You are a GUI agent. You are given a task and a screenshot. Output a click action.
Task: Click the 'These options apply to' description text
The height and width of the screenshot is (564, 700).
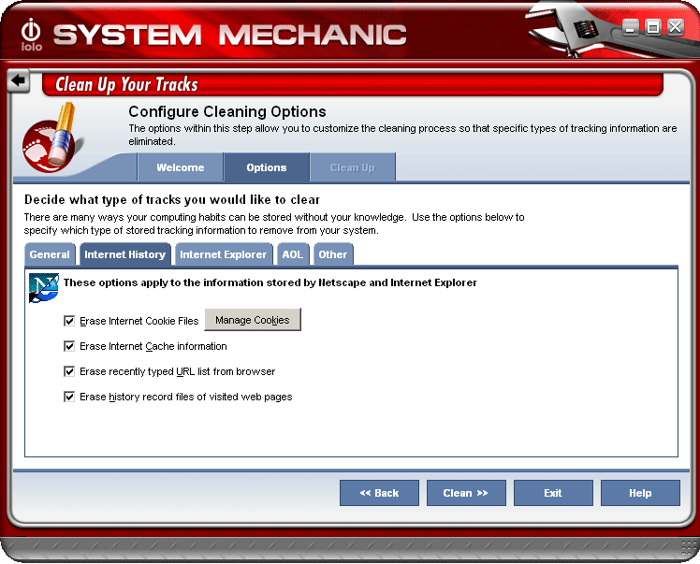click(x=270, y=282)
